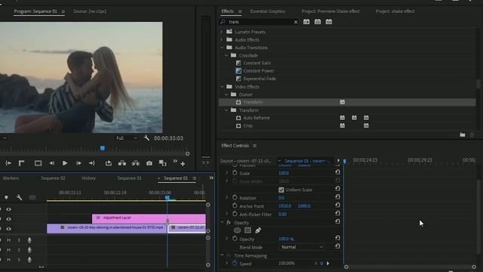
Task: Select the Auto Reframe effect
Action: click(x=257, y=118)
